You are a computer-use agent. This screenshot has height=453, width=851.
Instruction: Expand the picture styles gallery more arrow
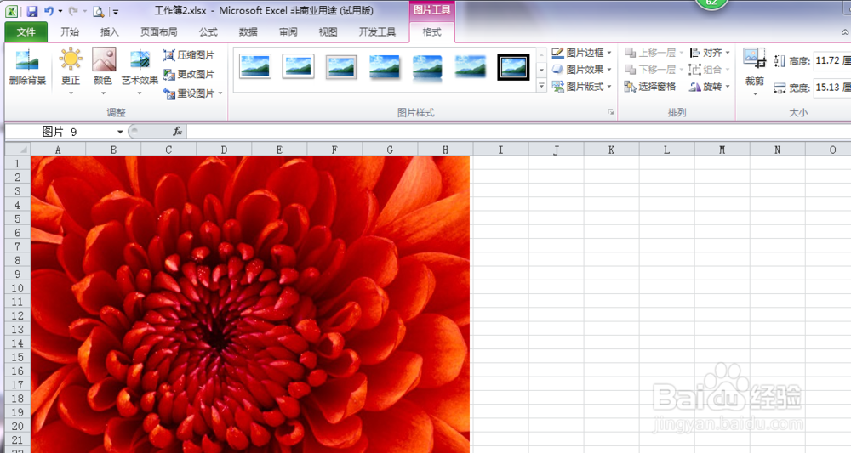pos(541,86)
